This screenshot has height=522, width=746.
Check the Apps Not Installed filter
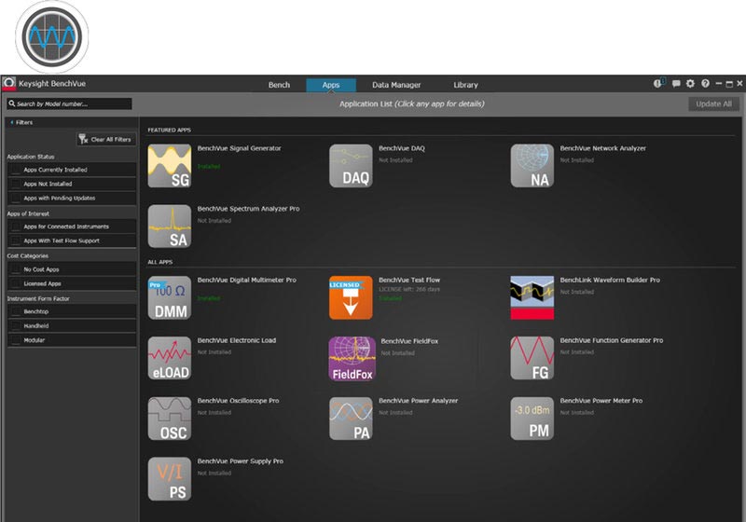point(16,184)
